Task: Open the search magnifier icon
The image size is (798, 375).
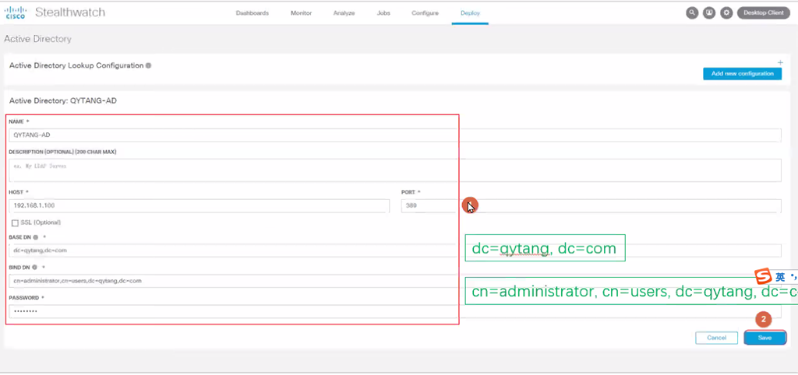Action: click(692, 12)
